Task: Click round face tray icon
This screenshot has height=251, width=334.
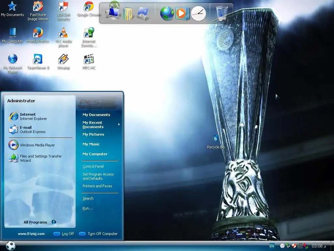Action: coord(282,246)
